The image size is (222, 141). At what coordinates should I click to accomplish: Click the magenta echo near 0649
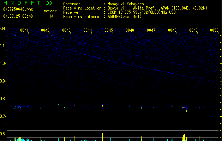(x=184, y=107)
